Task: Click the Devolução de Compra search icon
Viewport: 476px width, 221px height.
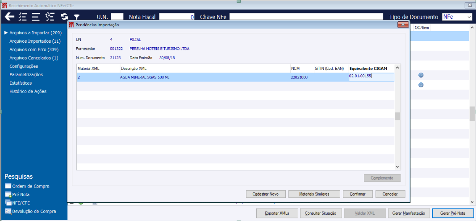Action: [8, 211]
